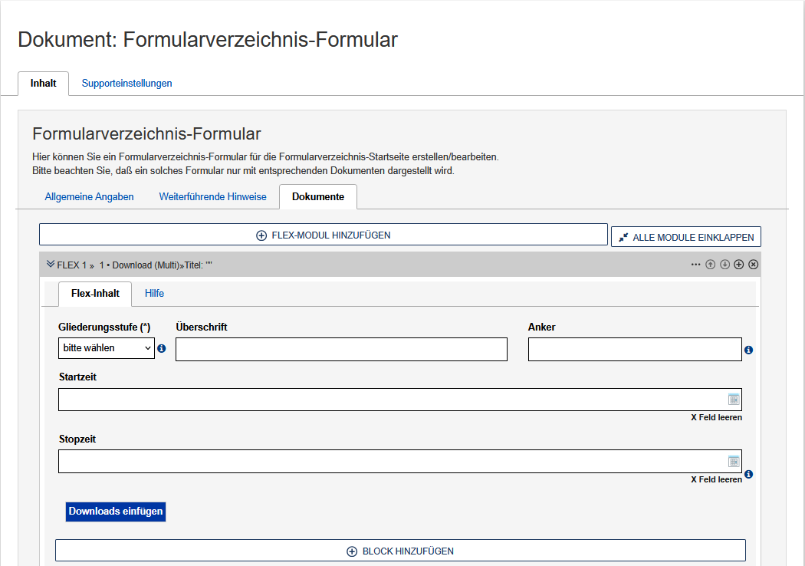Click the plus icon in the FLEX 1 header
Screen dimensions: 805x566
[x=738, y=264]
